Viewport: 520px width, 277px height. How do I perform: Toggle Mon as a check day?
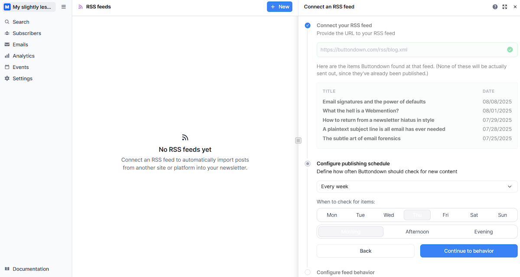(332, 215)
